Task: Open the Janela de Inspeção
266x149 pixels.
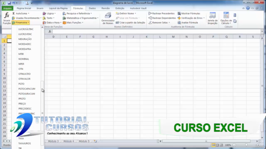Action: (x=212, y=18)
